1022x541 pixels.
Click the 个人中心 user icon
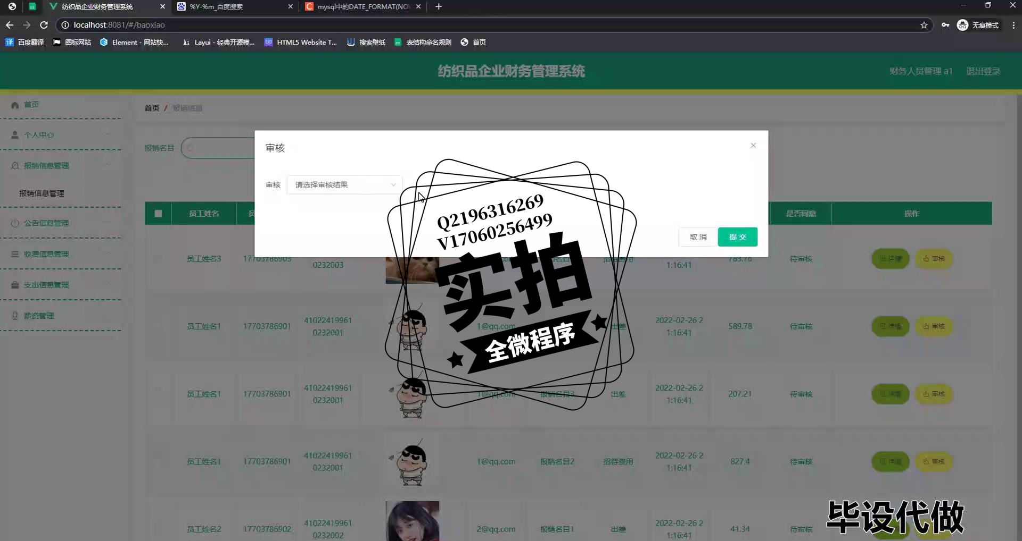[x=15, y=135]
